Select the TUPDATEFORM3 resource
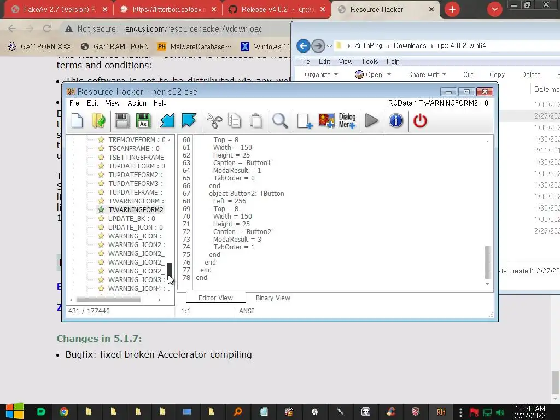The image size is (560, 420). (x=136, y=184)
